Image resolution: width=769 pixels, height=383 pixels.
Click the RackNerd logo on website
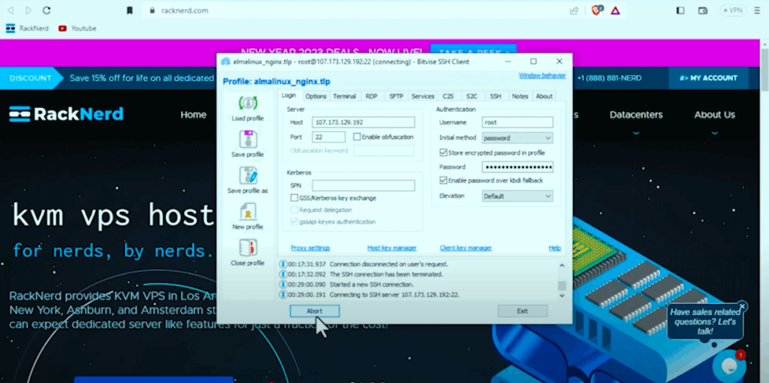coord(66,114)
